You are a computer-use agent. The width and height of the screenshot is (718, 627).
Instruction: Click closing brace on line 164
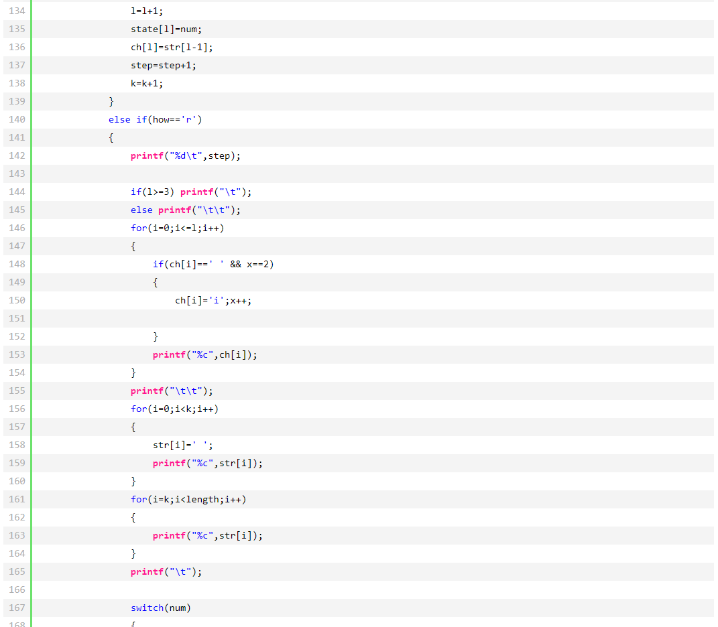(x=133, y=554)
